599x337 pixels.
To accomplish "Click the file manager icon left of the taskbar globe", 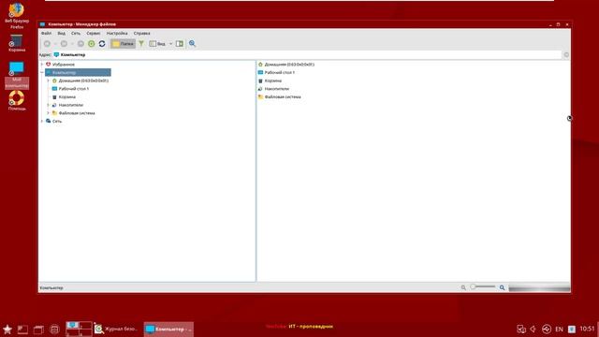I will pyautogui.click(x=38, y=330).
